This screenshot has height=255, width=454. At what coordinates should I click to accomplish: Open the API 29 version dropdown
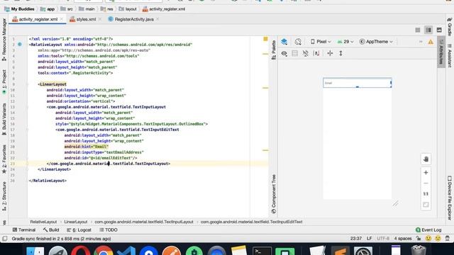345,42
